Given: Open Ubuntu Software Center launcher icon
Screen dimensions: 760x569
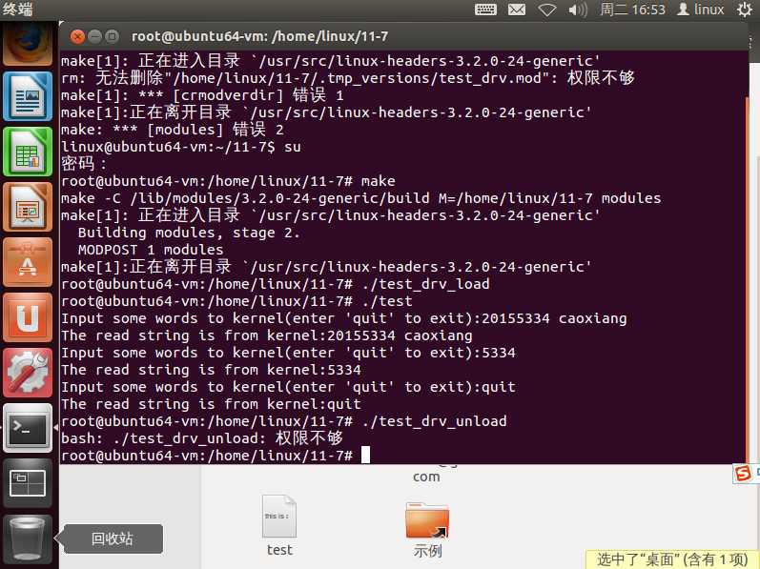Looking at the screenshot, I should click(27, 262).
